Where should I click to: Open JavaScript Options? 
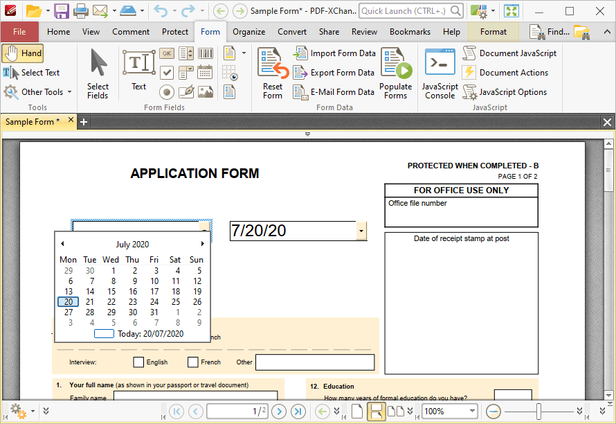[x=505, y=92]
